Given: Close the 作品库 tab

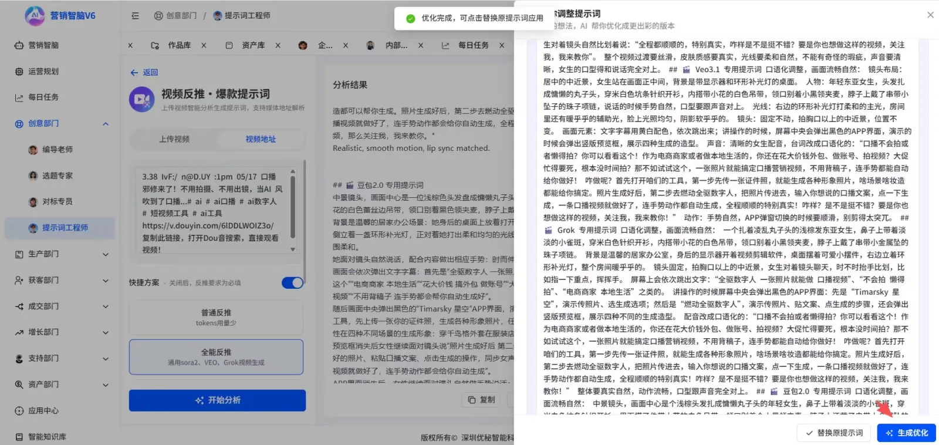Looking at the screenshot, I should (204, 45).
